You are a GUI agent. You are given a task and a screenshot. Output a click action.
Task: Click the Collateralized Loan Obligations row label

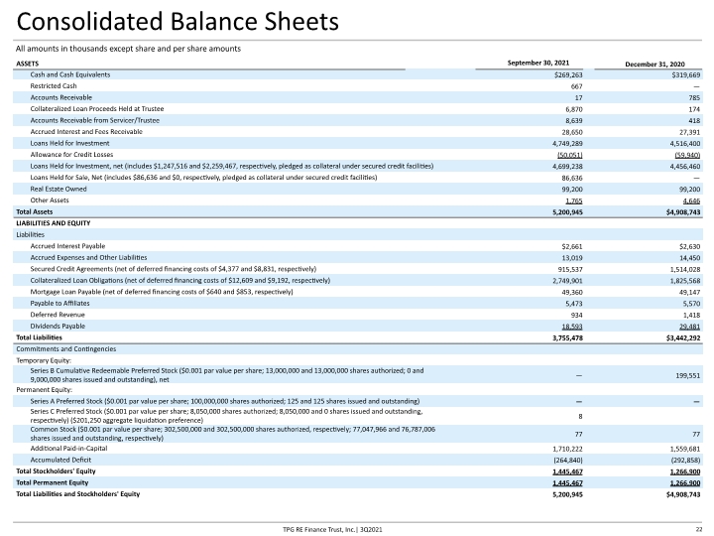[180, 280]
